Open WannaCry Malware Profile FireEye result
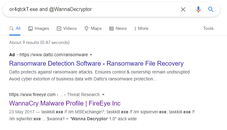This screenshot has width=227, height=130. click(x=65, y=103)
